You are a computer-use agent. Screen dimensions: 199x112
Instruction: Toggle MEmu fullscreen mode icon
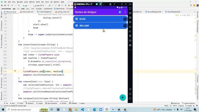point(130,9)
